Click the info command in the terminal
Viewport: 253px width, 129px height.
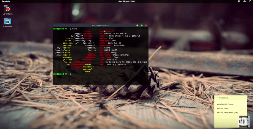click(75, 29)
